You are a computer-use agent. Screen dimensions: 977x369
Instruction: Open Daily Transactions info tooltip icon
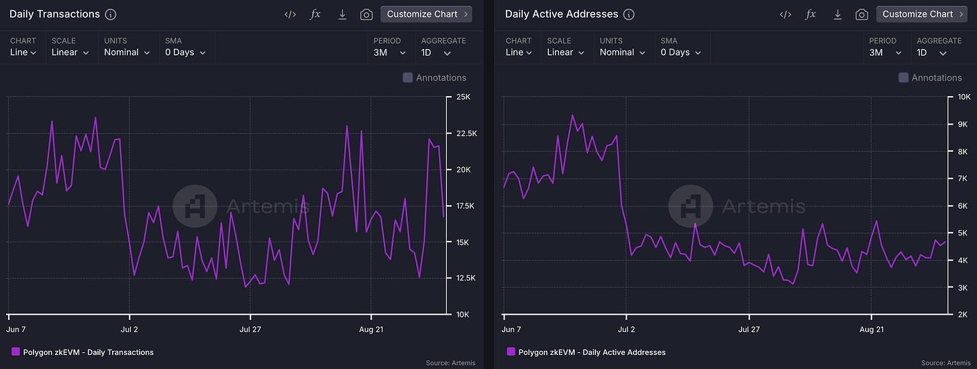coord(111,14)
